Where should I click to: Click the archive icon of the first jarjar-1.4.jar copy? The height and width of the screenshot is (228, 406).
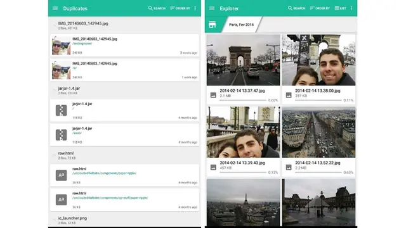[61, 110]
